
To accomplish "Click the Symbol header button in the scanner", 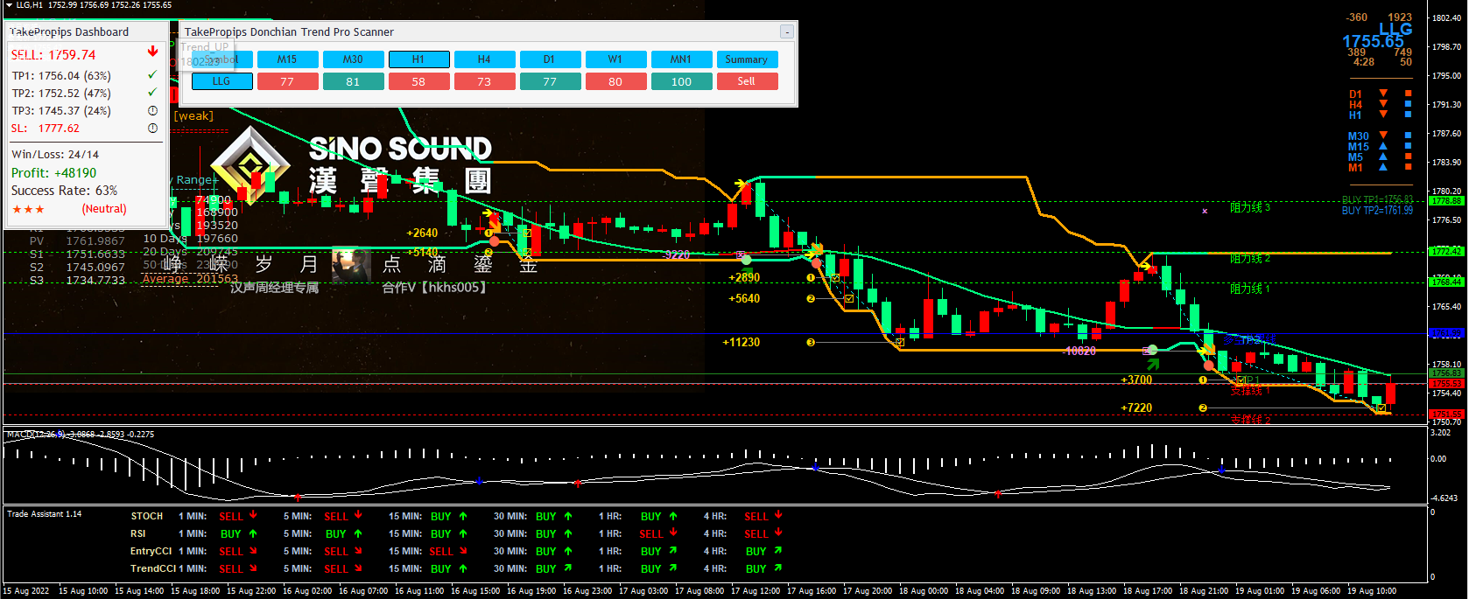I will click(221, 59).
